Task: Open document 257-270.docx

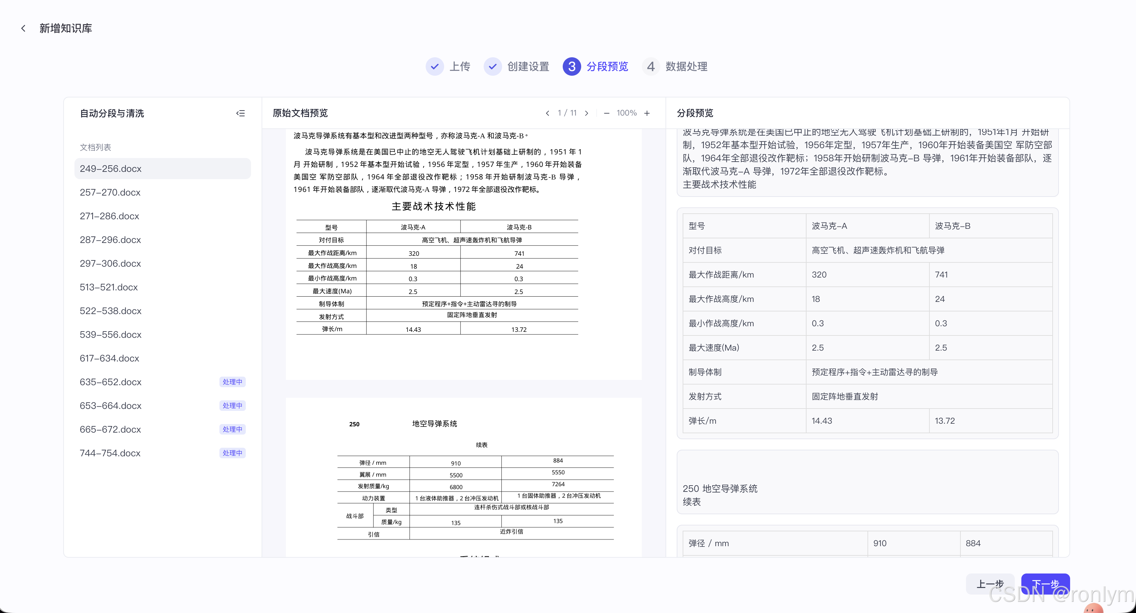Action: [162, 193]
